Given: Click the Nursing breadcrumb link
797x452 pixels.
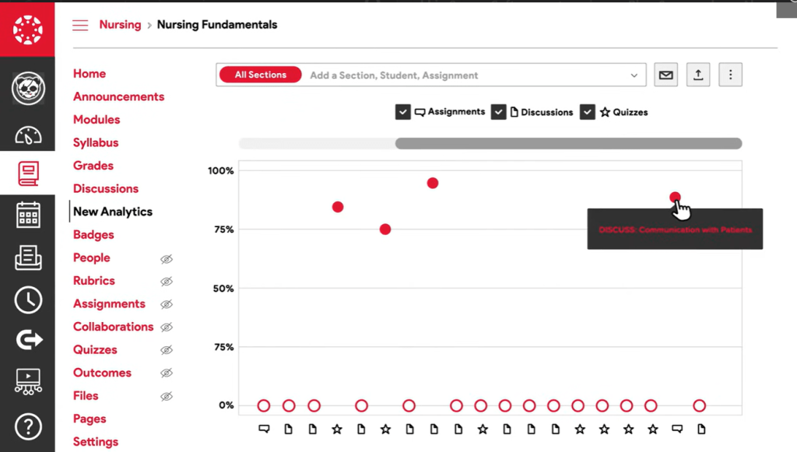Looking at the screenshot, I should tap(120, 25).
